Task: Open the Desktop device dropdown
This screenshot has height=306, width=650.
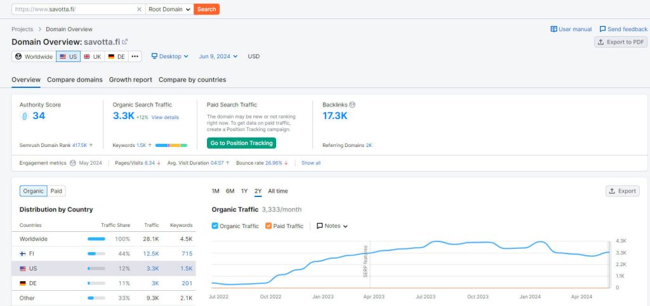Action: 170,56
